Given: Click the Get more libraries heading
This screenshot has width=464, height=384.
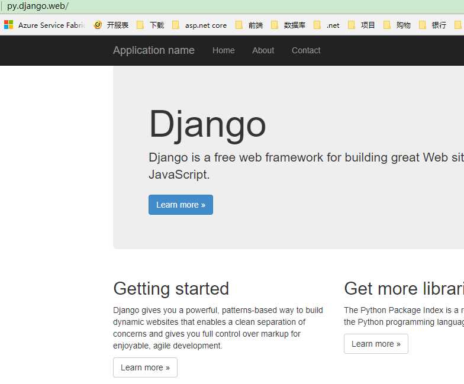Looking at the screenshot, I should 404,289.
